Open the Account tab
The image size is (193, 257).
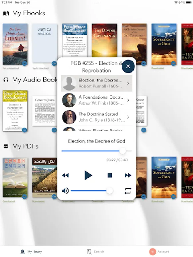159,252
